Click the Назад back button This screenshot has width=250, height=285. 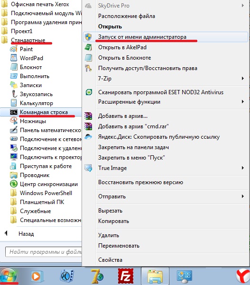pos(26,234)
